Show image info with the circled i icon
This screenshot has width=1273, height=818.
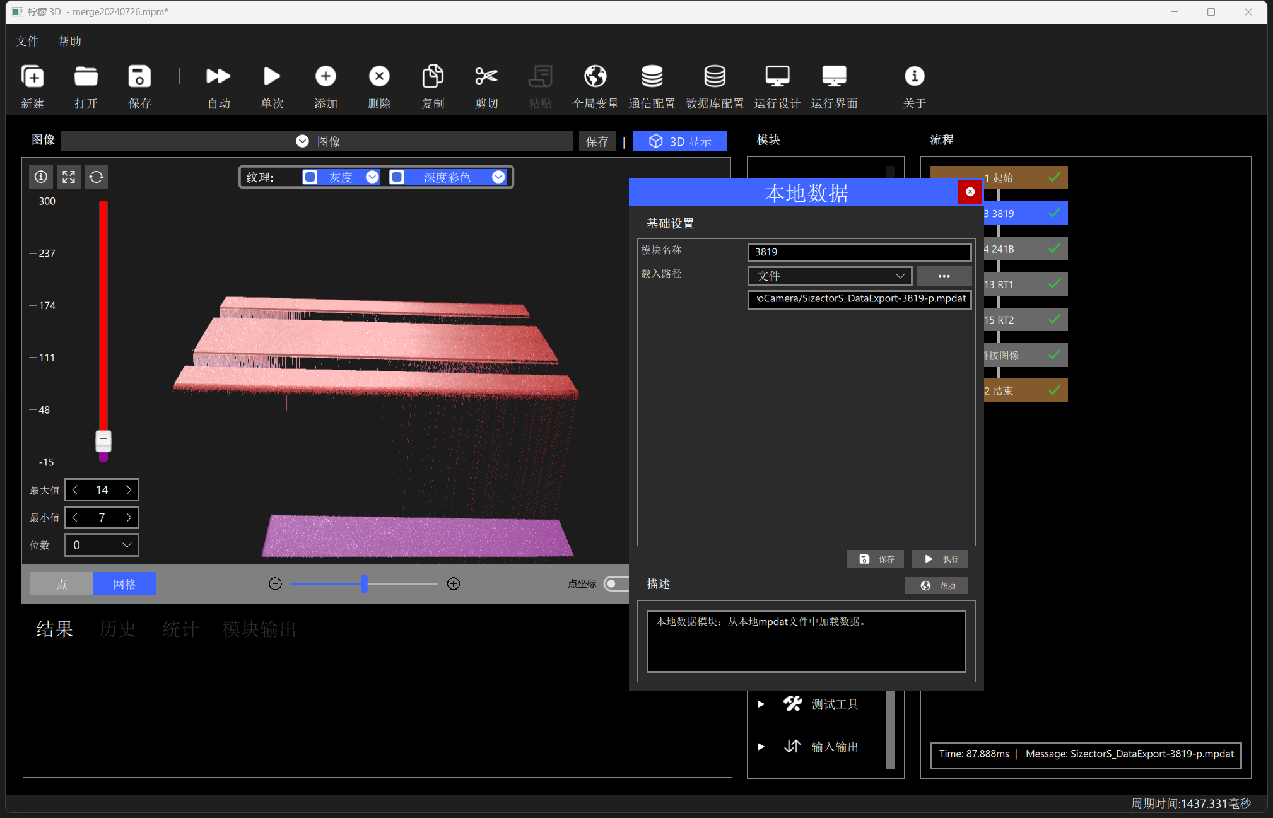[41, 177]
